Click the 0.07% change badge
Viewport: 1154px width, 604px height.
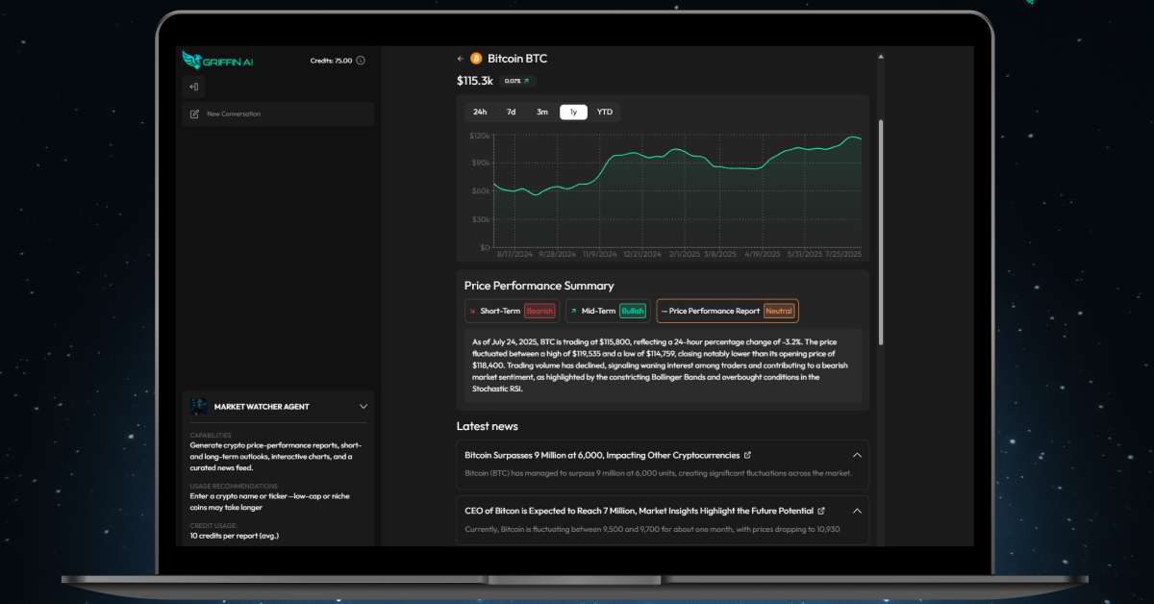coord(518,81)
